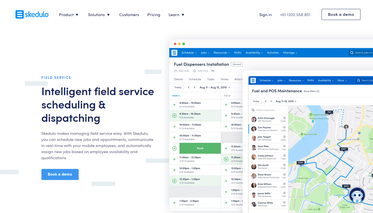Click the 5343 job marker on the map
Viewport: 373px width, 213px height.
tap(300, 163)
